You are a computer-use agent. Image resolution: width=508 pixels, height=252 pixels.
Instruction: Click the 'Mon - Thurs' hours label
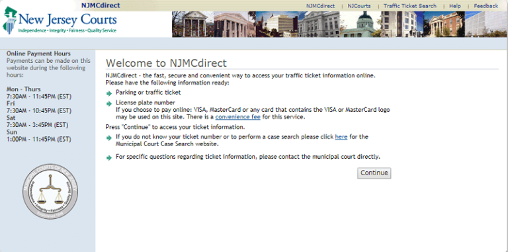pos(24,89)
